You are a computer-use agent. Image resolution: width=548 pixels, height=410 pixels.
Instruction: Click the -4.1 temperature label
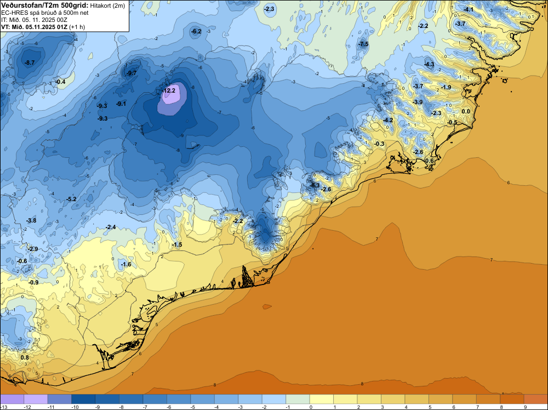[469, 10]
